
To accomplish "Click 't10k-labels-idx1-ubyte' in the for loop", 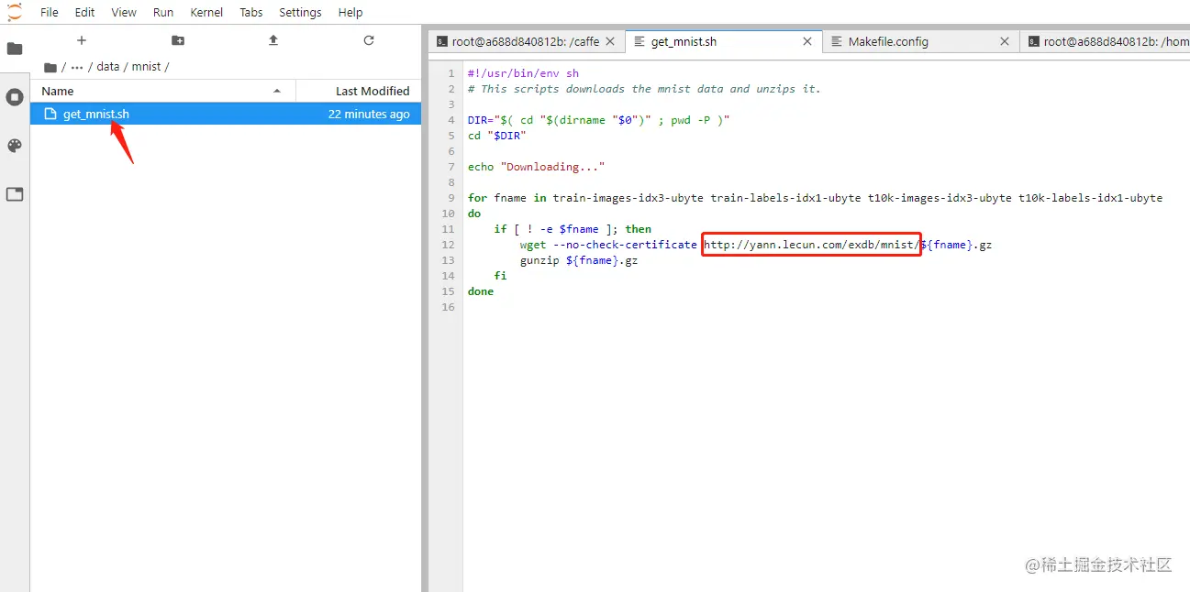I will (x=1090, y=198).
